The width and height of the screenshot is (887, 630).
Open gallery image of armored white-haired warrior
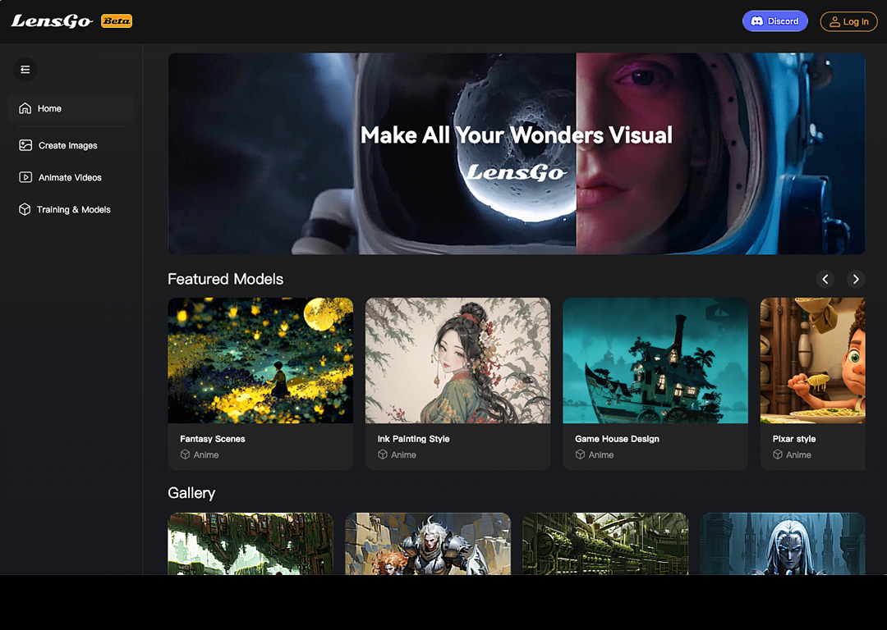tap(428, 544)
